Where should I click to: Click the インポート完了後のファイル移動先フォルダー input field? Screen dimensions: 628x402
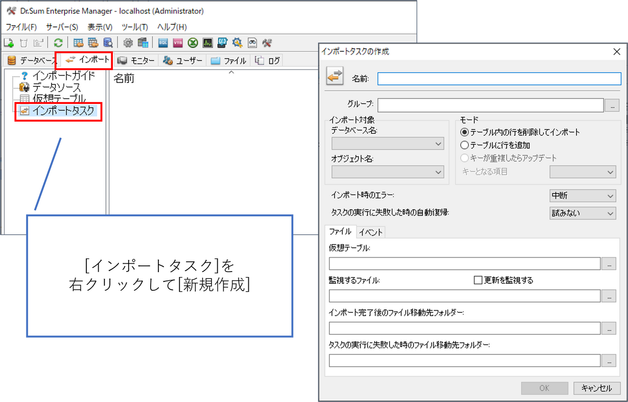coord(465,328)
